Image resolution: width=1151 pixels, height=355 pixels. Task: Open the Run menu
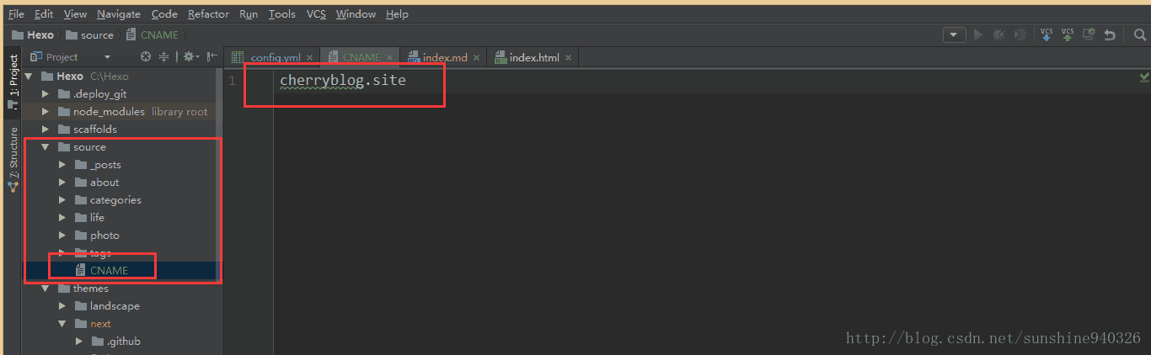tap(249, 13)
